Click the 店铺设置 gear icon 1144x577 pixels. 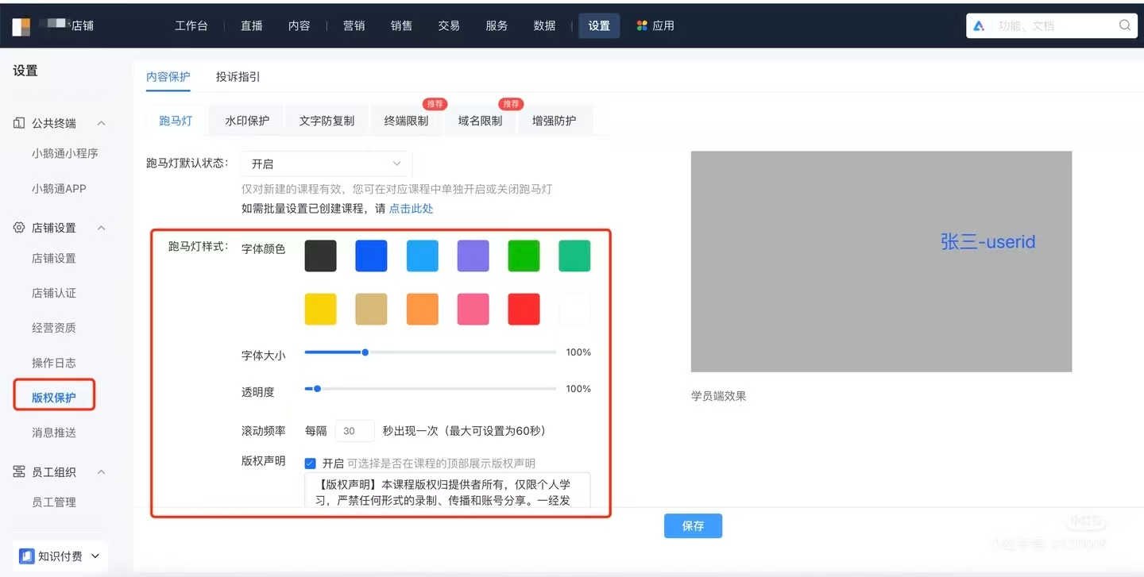point(19,228)
